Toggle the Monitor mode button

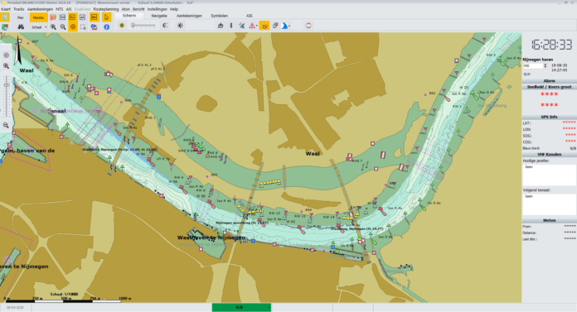pos(38,17)
